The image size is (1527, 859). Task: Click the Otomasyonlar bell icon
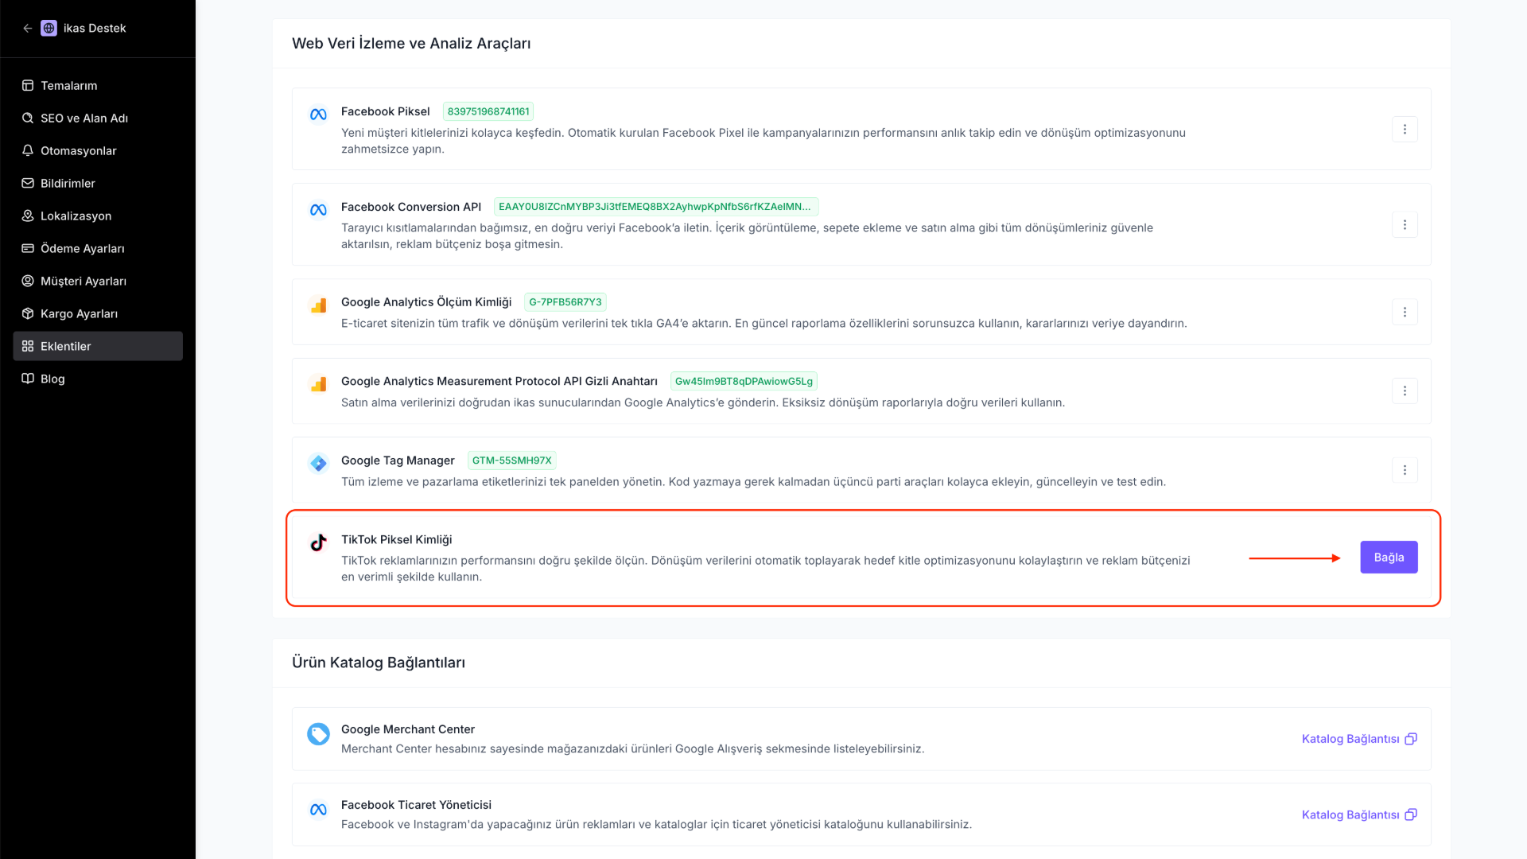(28, 150)
